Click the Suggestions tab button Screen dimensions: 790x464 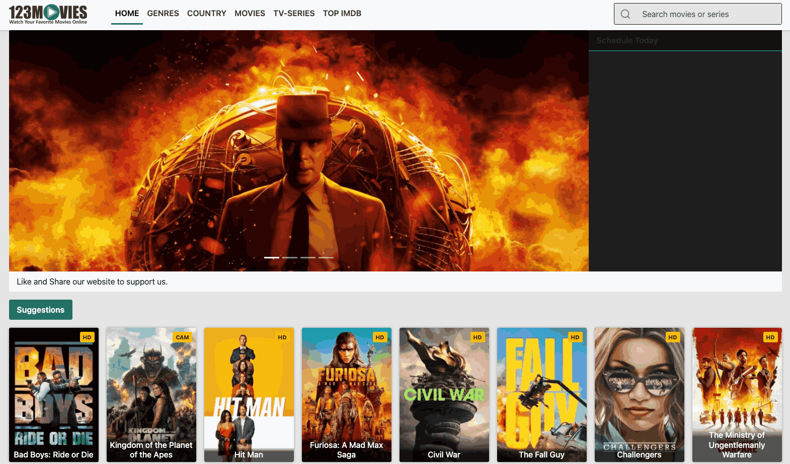pos(41,310)
